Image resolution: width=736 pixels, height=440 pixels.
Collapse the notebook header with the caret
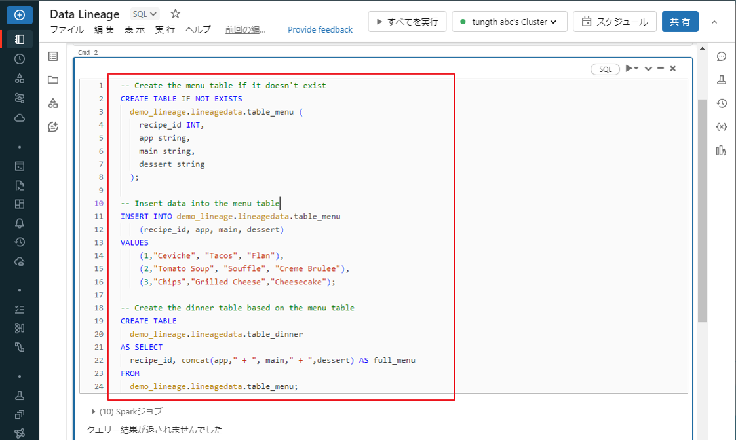tap(714, 22)
